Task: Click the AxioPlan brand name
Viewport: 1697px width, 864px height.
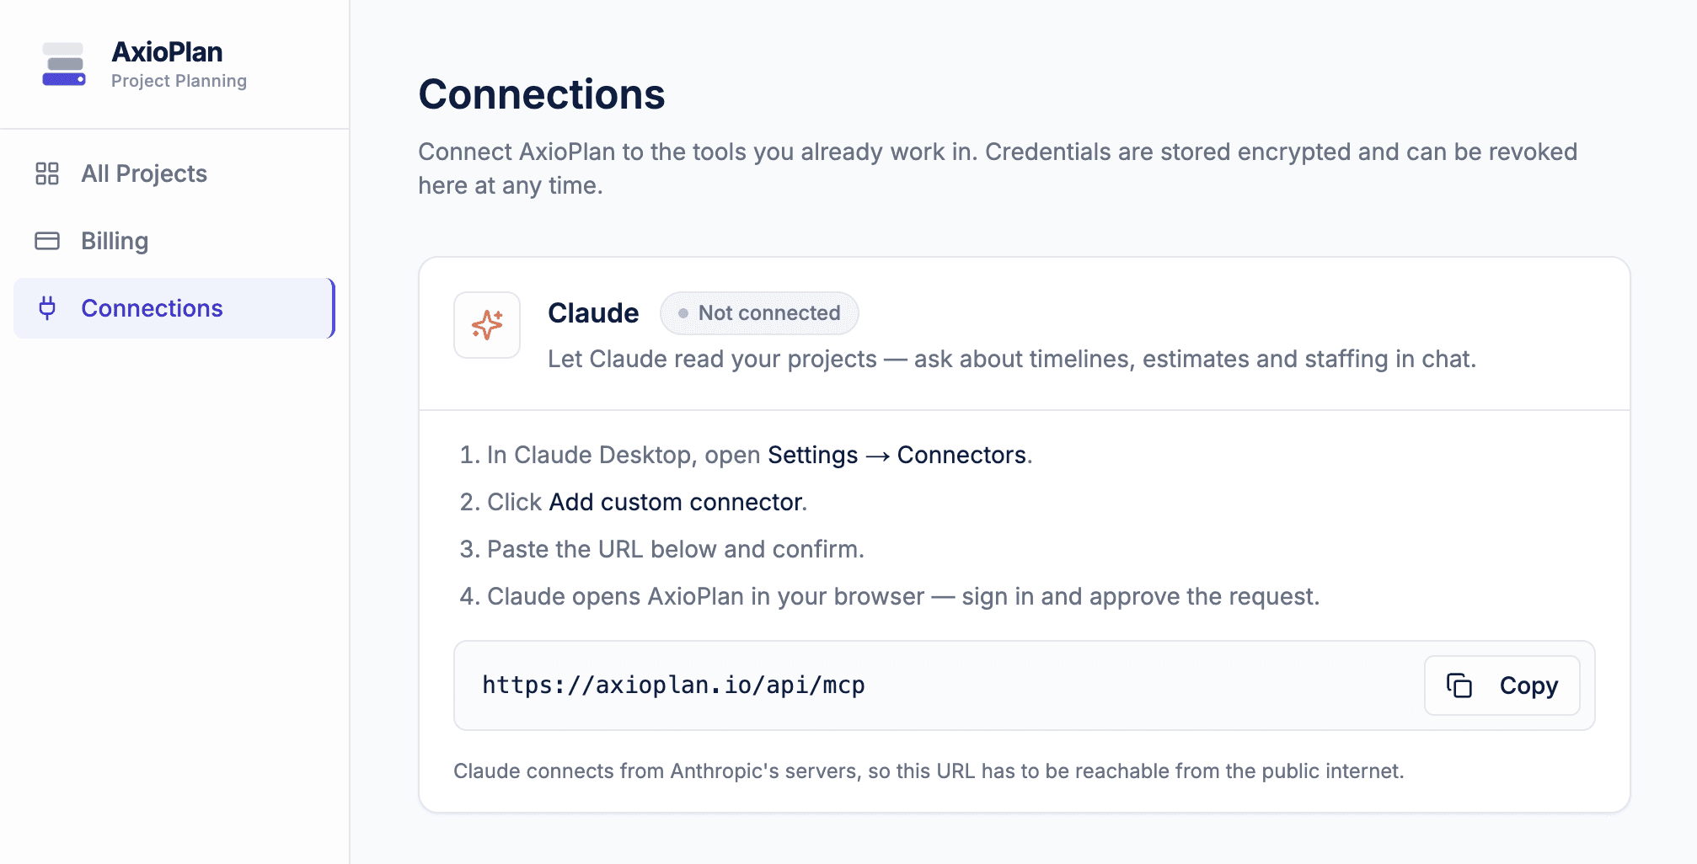Action: [168, 52]
